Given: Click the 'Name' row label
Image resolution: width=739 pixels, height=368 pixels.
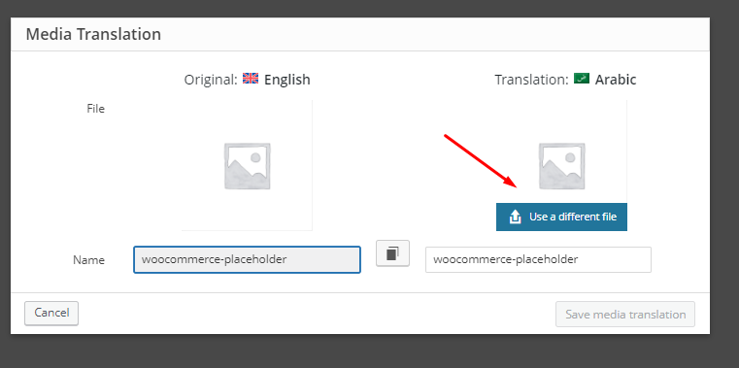Looking at the screenshot, I should coord(88,260).
